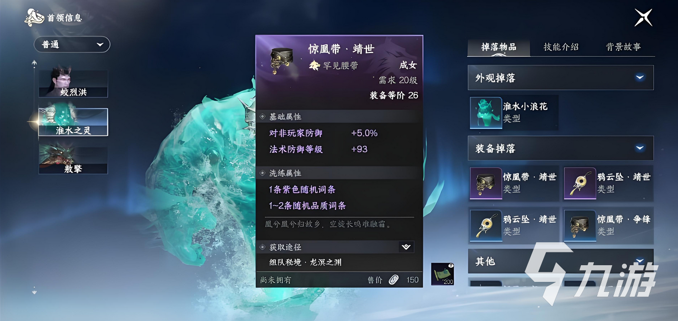Click the 淮水小浪花 appearance drop icon
The height and width of the screenshot is (321, 678).
(x=486, y=113)
